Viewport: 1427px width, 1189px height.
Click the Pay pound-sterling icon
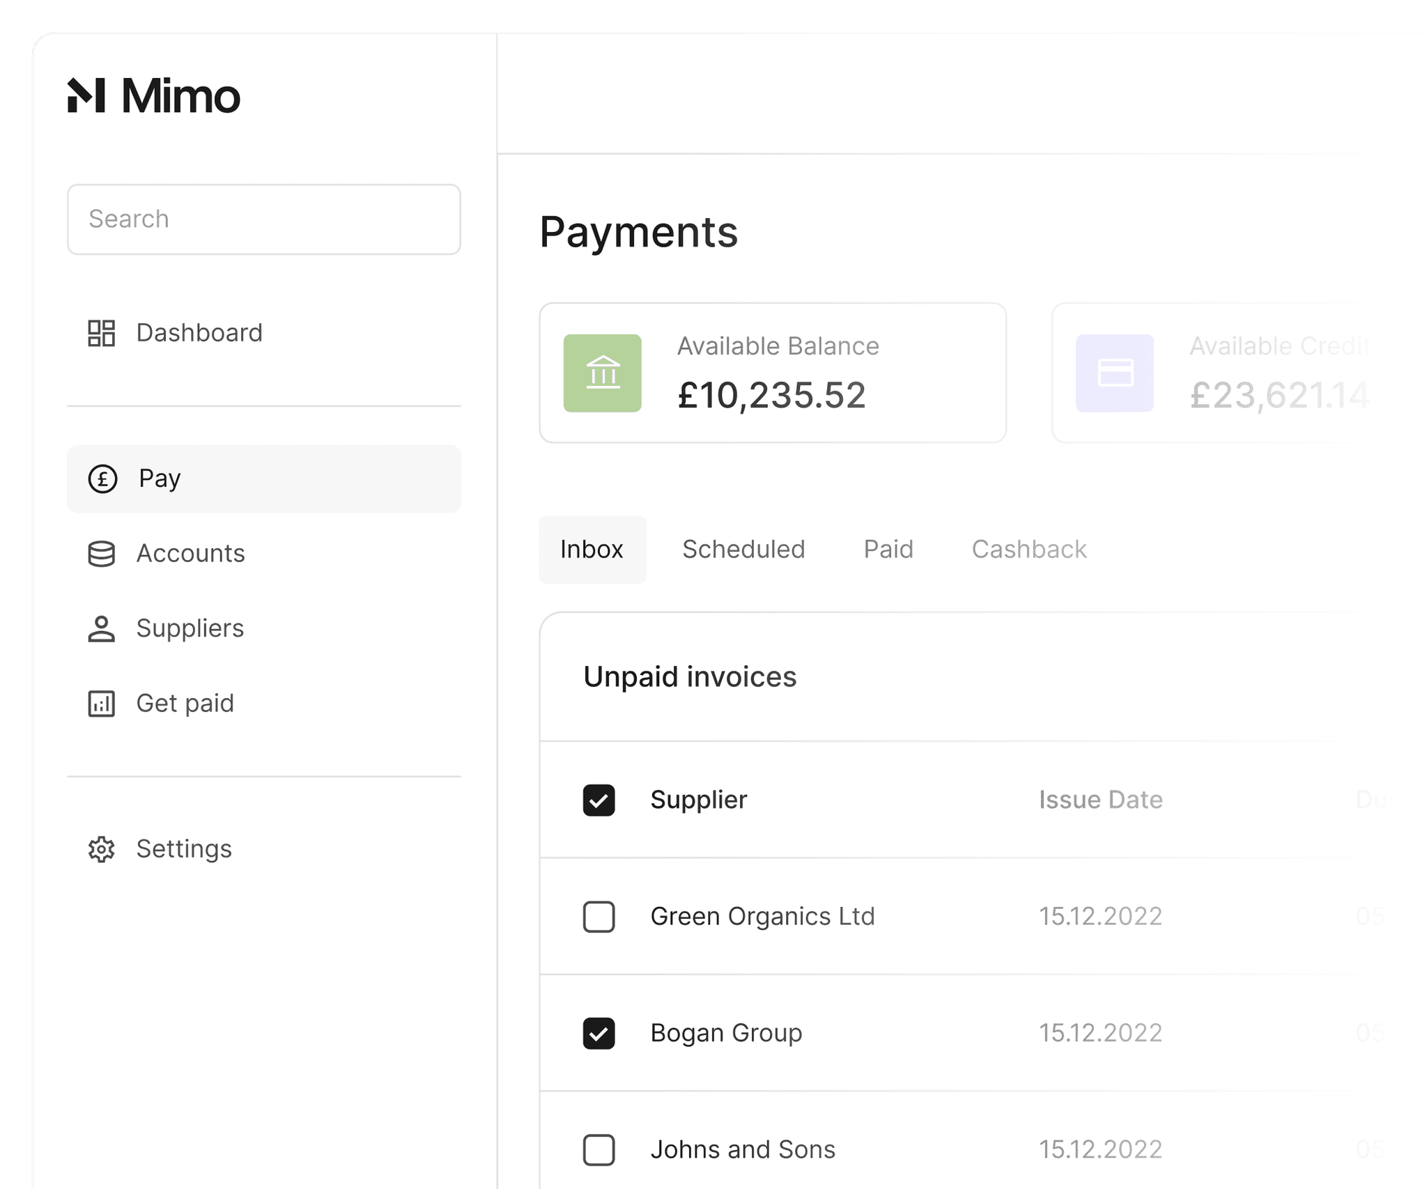tap(102, 479)
